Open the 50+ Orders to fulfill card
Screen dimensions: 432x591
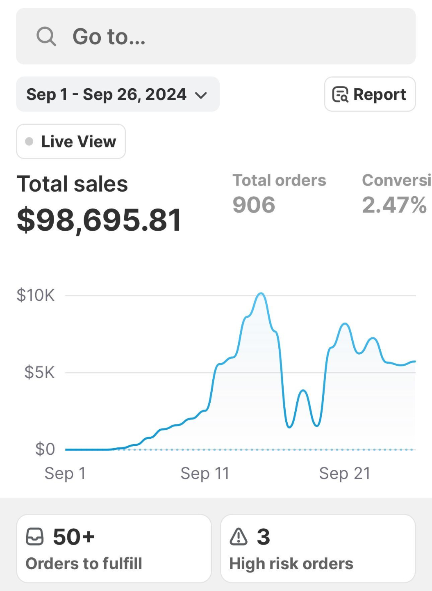click(114, 548)
